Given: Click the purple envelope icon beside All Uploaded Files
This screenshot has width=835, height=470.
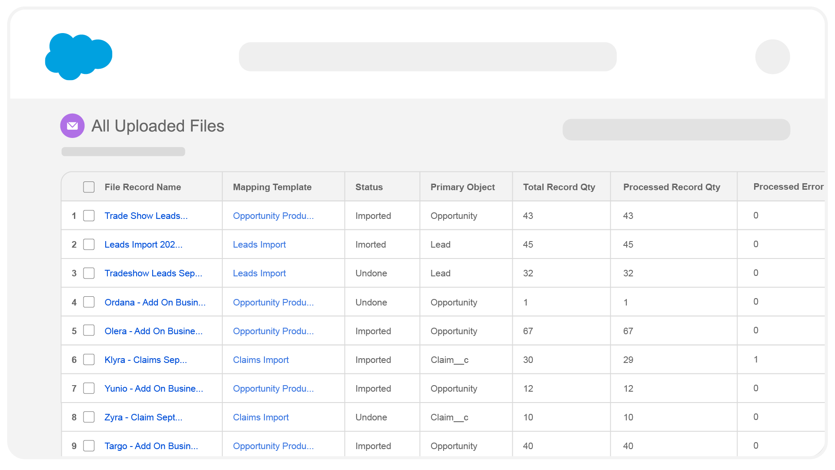Looking at the screenshot, I should click(x=72, y=126).
